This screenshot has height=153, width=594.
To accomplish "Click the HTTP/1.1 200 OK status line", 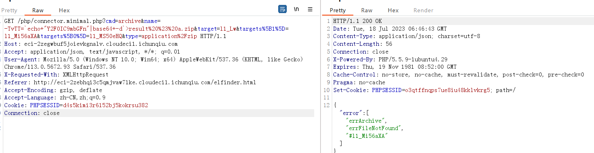I will (358, 21).
